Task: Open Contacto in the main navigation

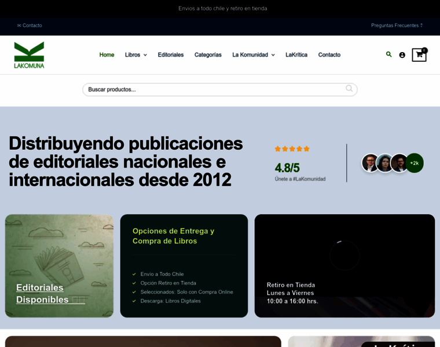Action: 329,55
